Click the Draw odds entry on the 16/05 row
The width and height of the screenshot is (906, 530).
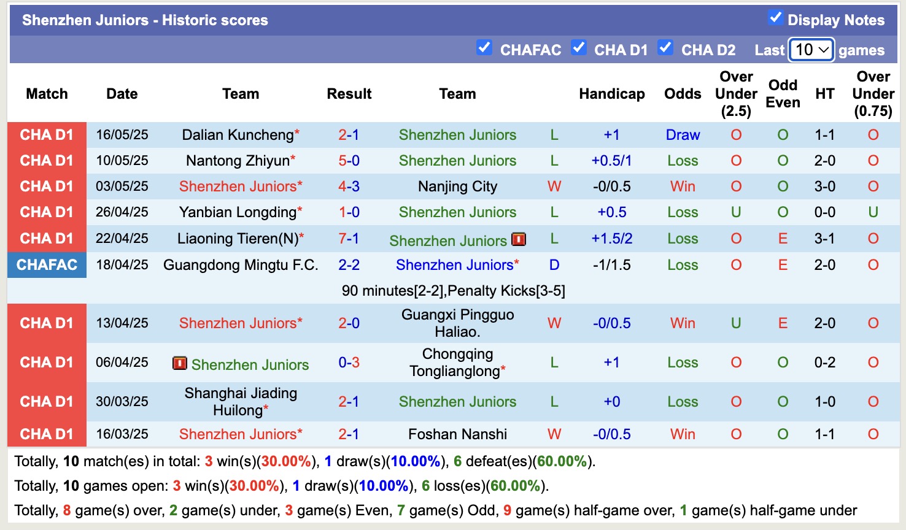point(683,134)
